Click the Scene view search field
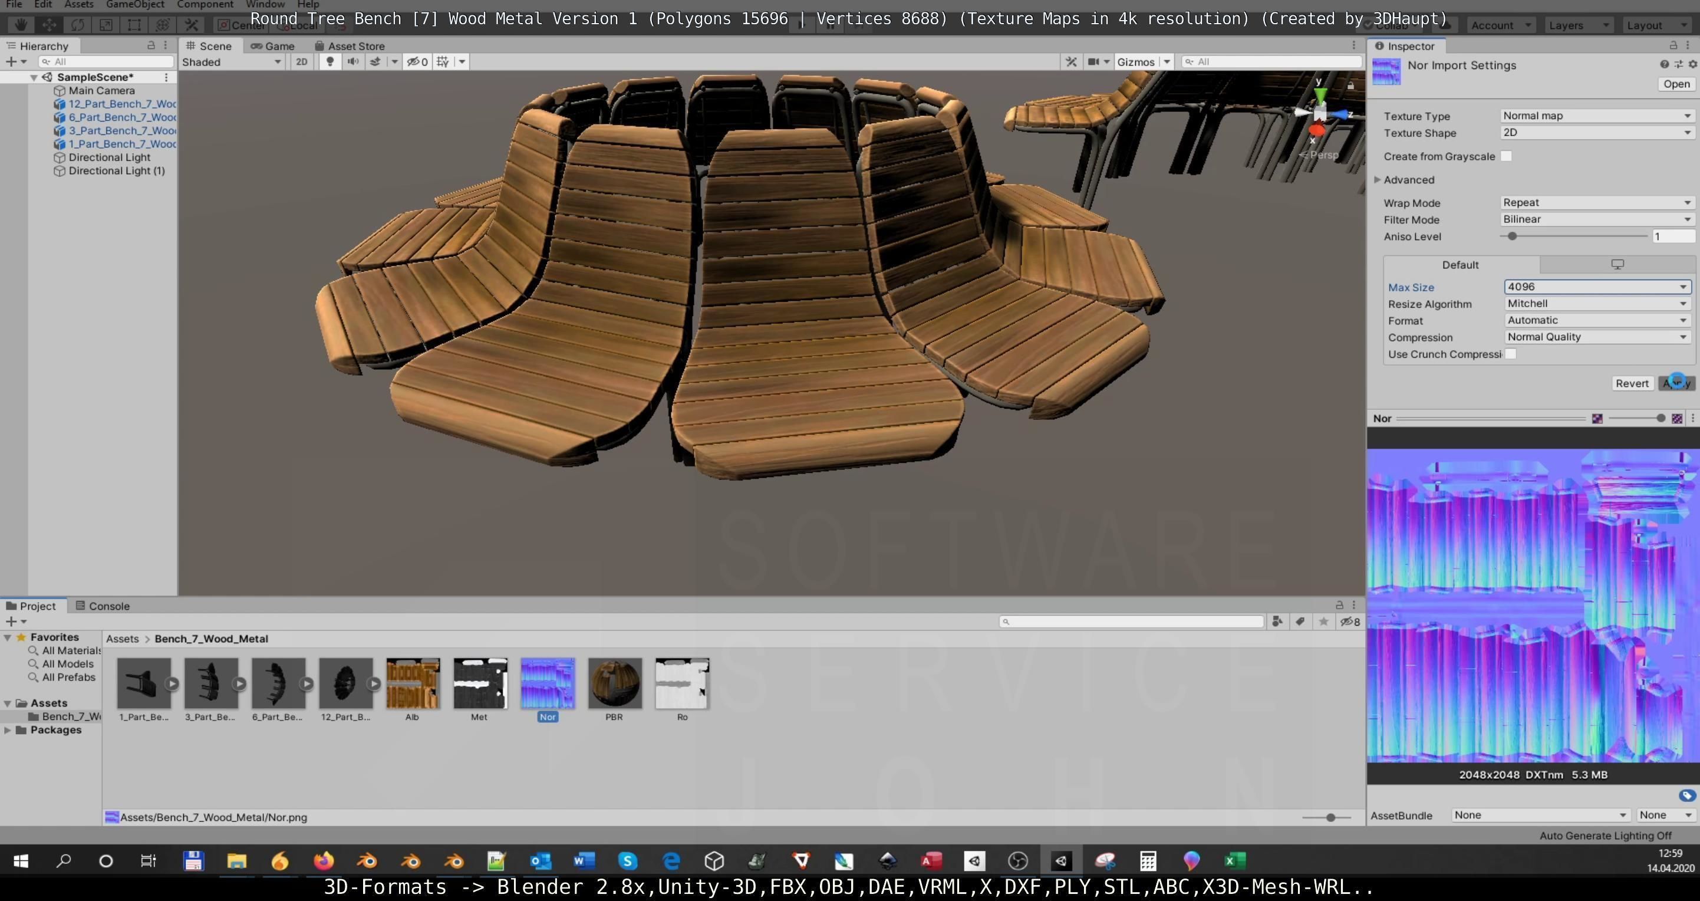1700x901 pixels. click(1271, 61)
